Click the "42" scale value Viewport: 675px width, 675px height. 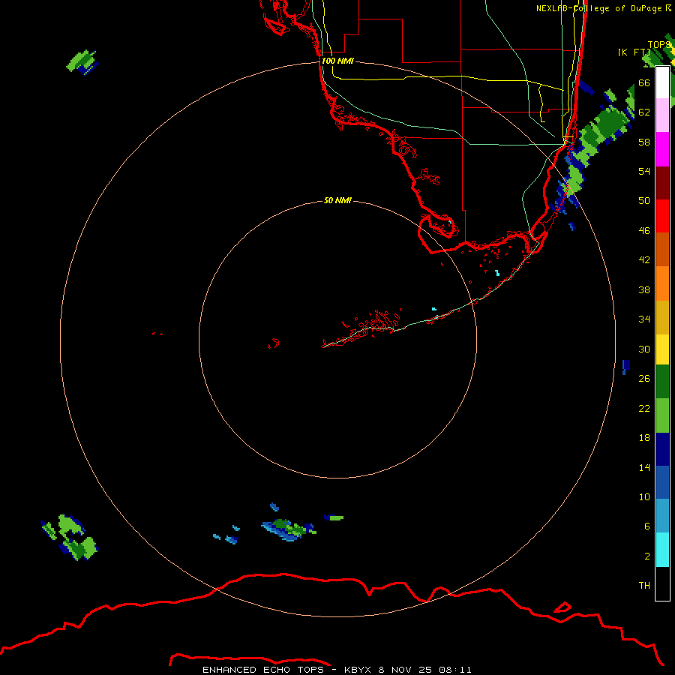[x=644, y=260]
